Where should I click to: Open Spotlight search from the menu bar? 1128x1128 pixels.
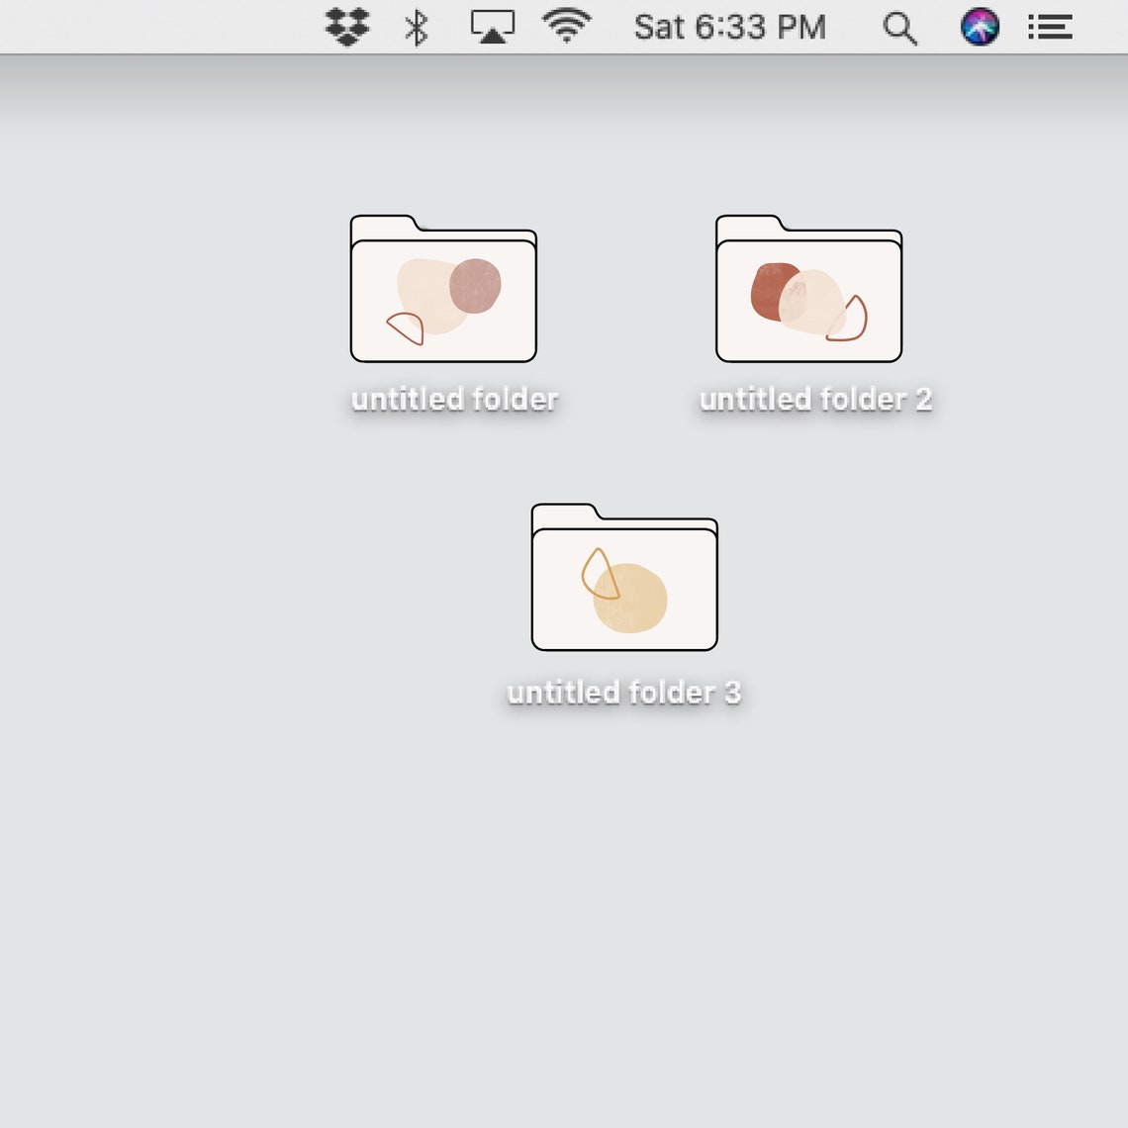900,27
